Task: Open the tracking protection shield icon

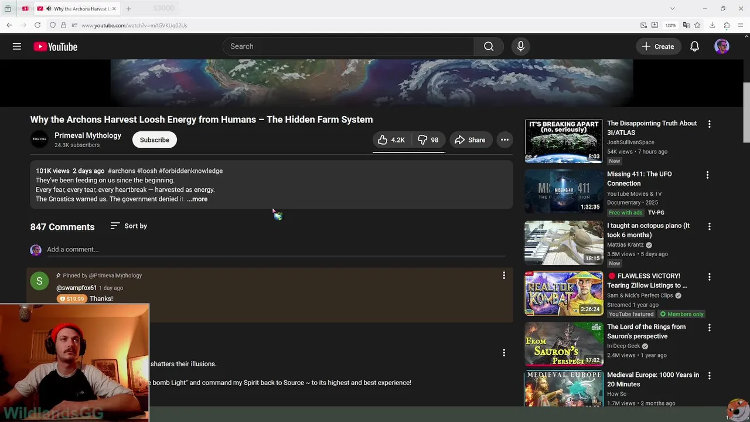Action: coord(53,25)
